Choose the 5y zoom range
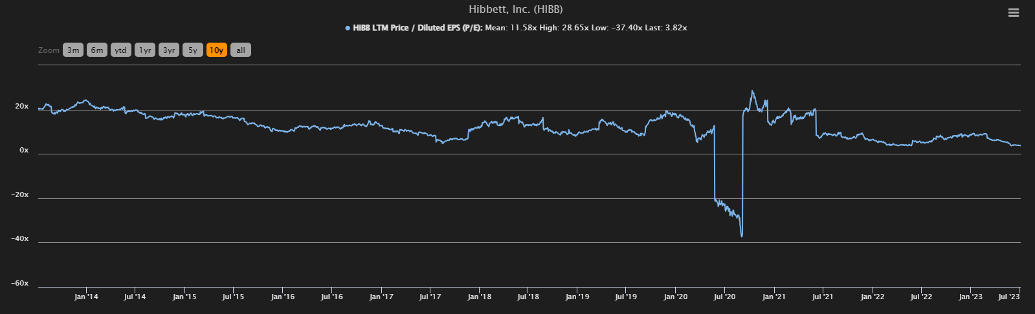The image size is (1035, 314). [x=193, y=50]
